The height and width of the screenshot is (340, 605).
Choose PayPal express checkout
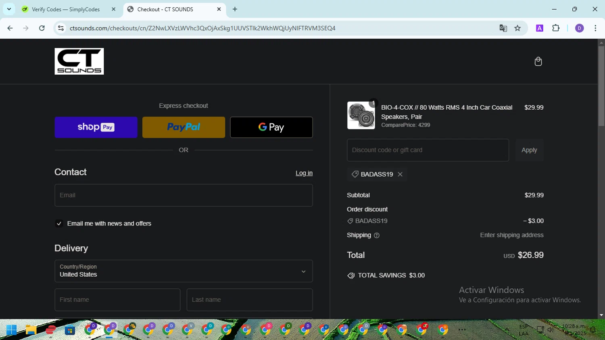[x=184, y=127]
